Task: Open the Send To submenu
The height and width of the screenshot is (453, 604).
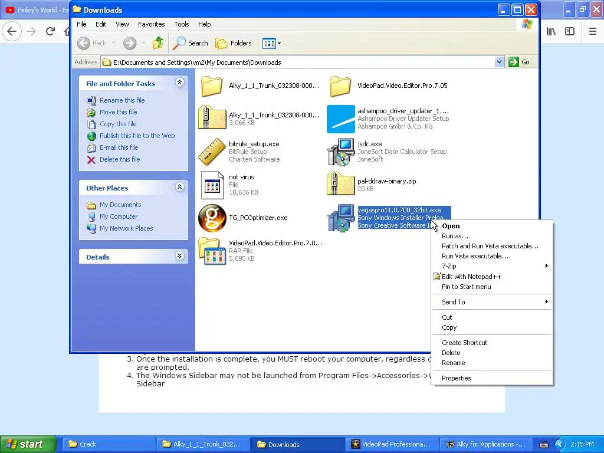Action: pyautogui.click(x=492, y=302)
